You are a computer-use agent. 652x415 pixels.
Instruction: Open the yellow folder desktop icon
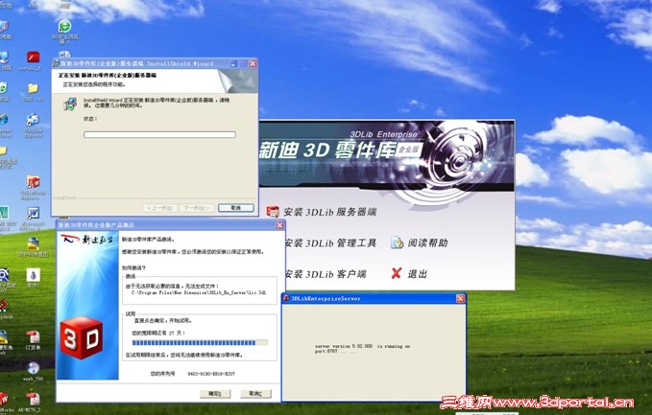[33, 88]
